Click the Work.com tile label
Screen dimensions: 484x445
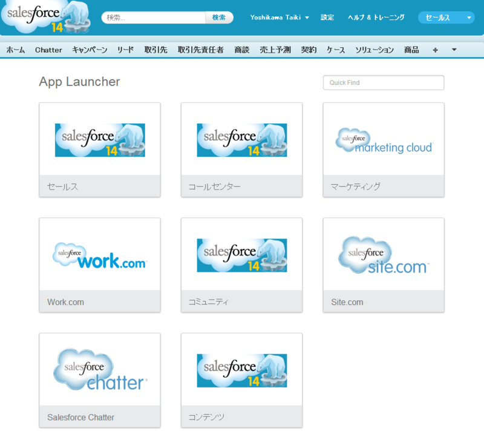[65, 302]
